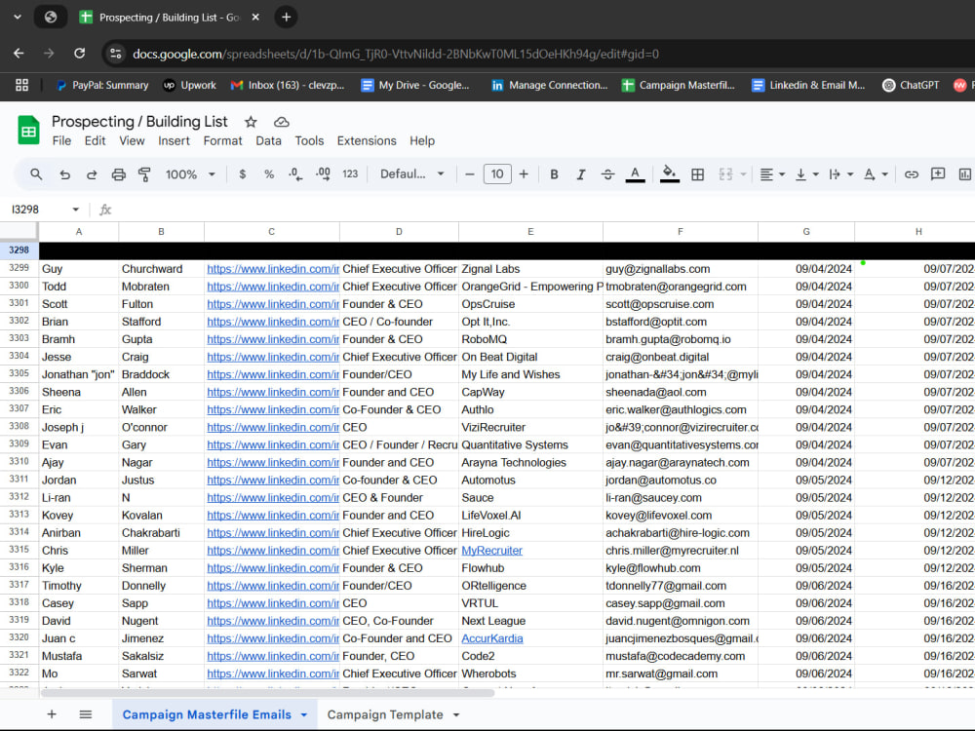
Task: Redo the last action
Action: point(92,174)
